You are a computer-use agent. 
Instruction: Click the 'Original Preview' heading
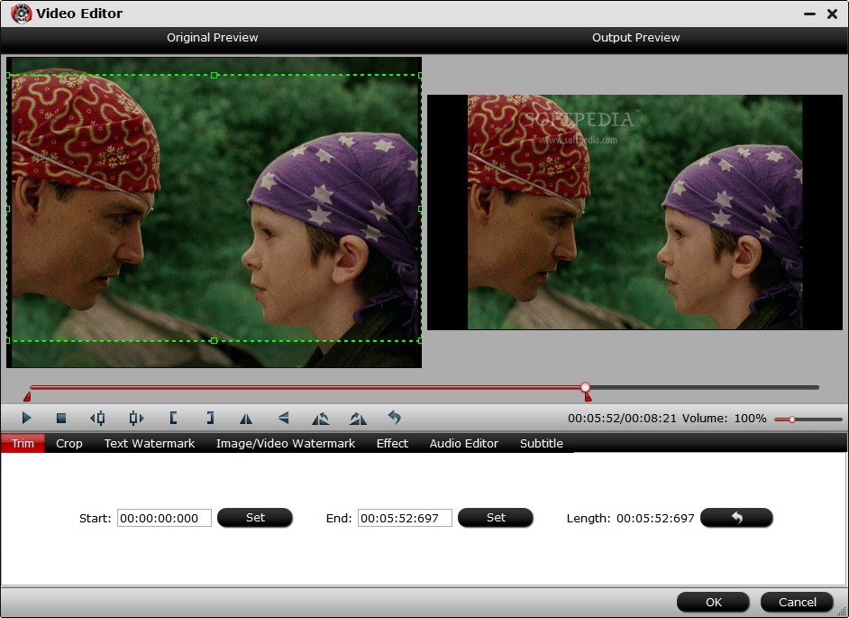213,37
